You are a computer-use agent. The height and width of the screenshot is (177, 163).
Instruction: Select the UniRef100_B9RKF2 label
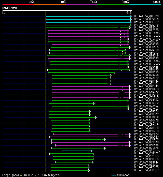coord(146,103)
